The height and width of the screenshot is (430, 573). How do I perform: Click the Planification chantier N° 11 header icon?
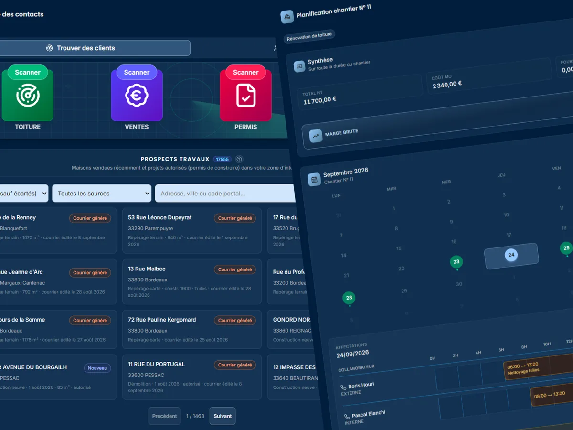(287, 17)
